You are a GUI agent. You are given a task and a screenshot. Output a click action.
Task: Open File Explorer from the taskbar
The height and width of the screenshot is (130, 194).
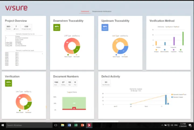(63, 125)
